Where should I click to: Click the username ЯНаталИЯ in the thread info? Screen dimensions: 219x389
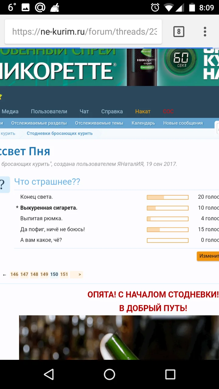[130, 164]
